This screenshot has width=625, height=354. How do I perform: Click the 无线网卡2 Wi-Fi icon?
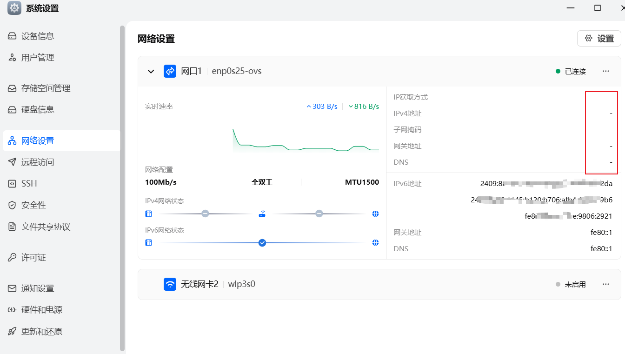tap(170, 284)
